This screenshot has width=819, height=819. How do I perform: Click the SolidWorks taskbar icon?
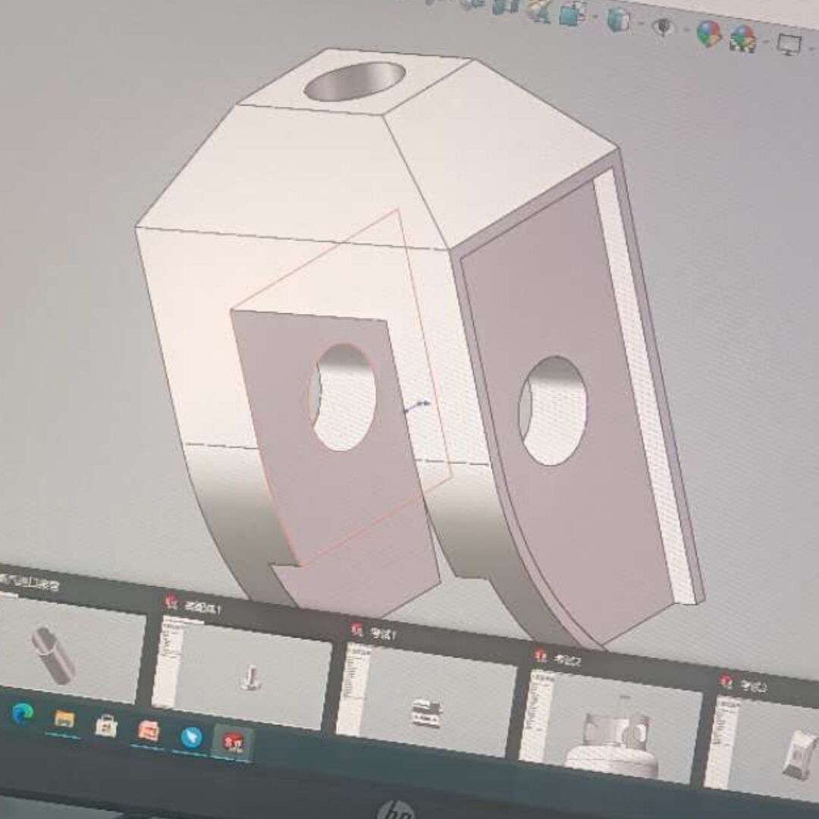234,742
